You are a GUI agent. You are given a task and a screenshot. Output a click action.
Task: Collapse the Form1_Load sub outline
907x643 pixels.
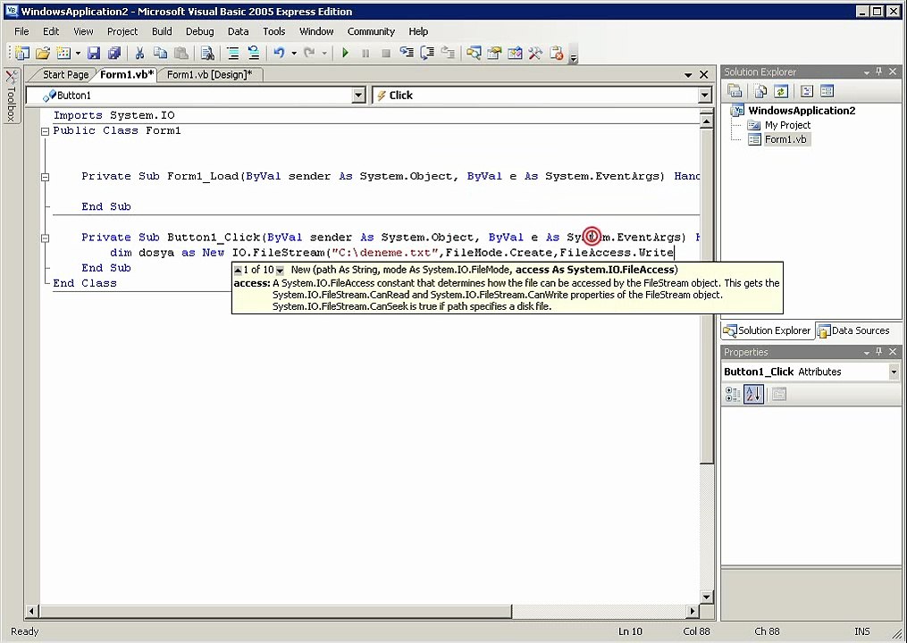click(45, 177)
